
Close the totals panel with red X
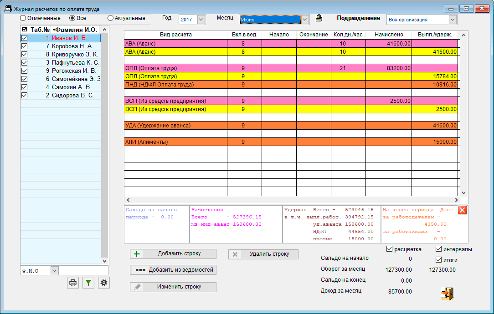462,210
